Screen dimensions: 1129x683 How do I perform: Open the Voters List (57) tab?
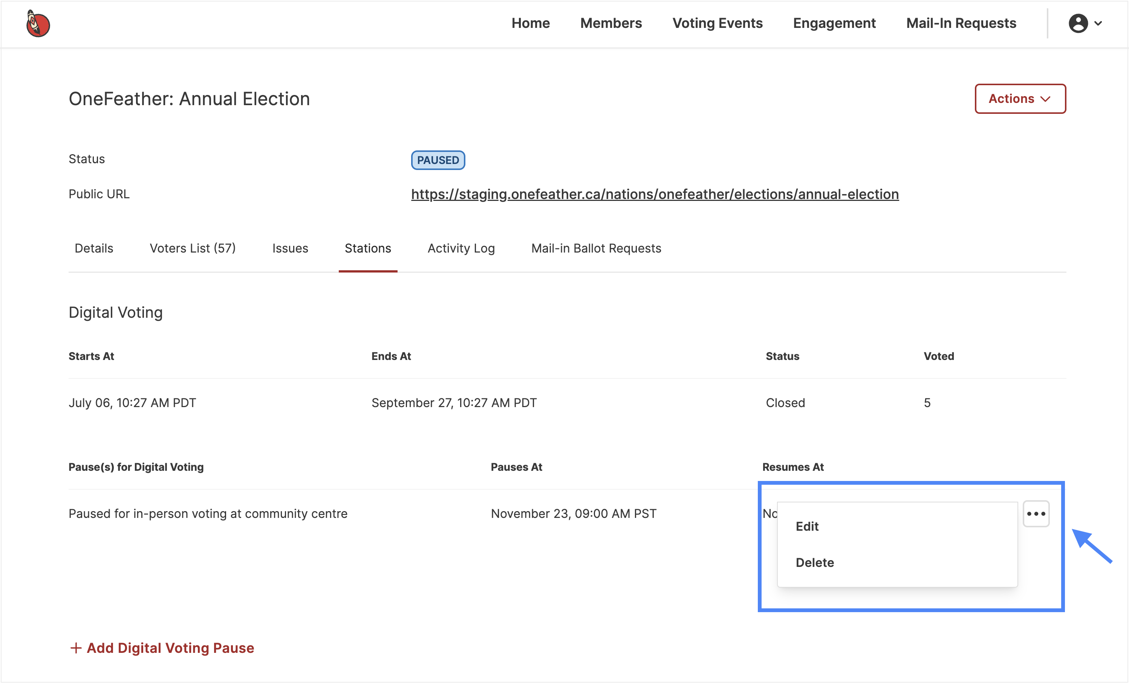pos(193,248)
